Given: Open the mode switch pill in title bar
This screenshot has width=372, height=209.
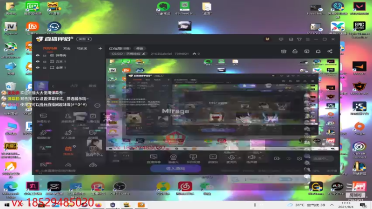Looking at the screenshot, I should [84, 39].
